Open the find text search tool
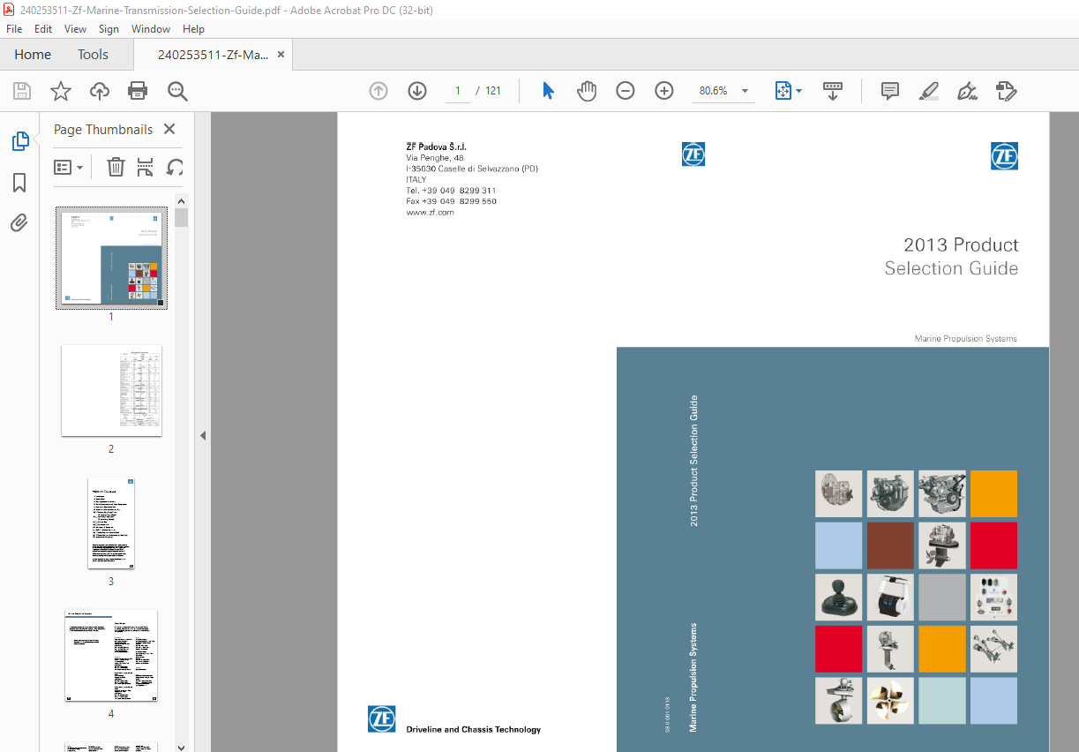 (177, 91)
